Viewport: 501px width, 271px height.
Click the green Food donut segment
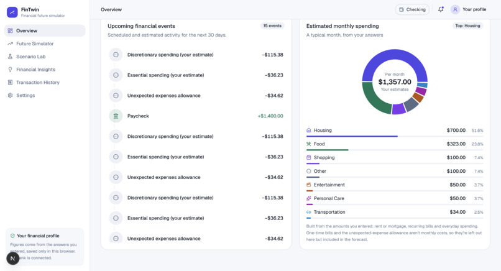point(372,99)
